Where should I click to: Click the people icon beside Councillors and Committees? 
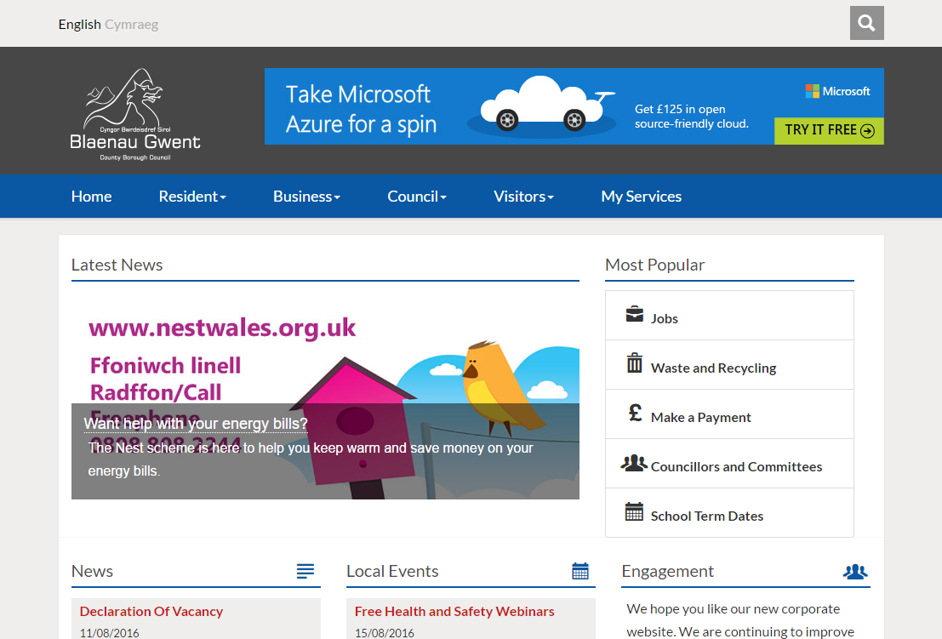point(634,464)
